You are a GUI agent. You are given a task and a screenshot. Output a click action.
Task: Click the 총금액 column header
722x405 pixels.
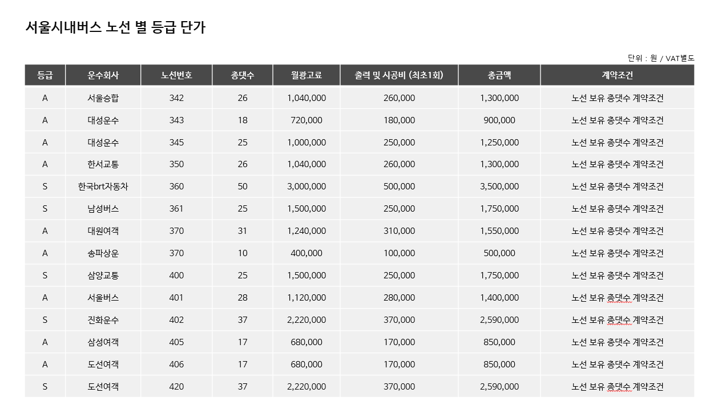click(499, 75)
